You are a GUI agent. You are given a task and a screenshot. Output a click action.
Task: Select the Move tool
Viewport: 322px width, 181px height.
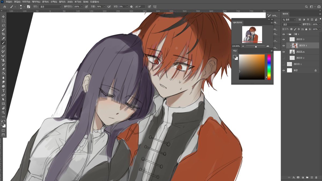click(3, 17)
